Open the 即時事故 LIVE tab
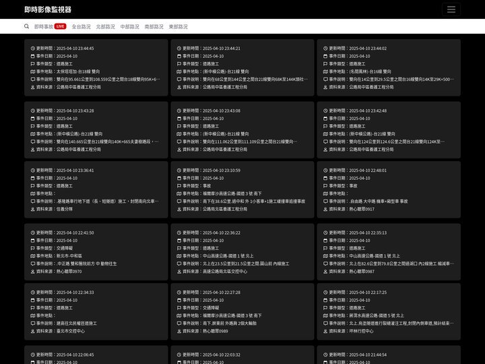485x364 pixels. (50, 26)
